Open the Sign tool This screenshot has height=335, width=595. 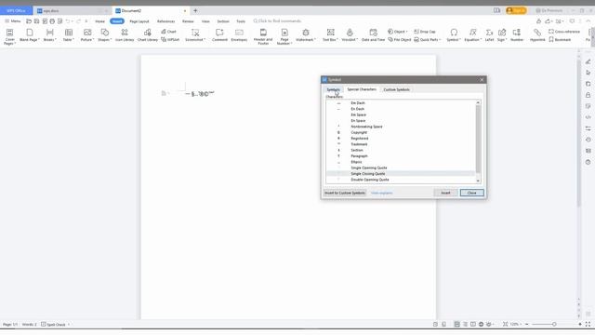[502, 35]
